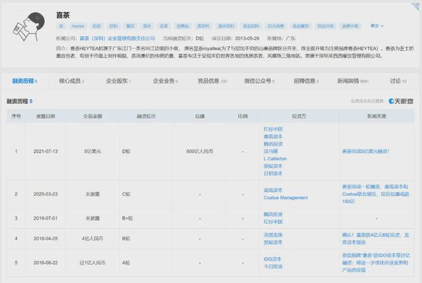Screen dimensions: 422x283
Task: Select the 消费品 tag
Action: pyautogui.click(x=182, y=26)
